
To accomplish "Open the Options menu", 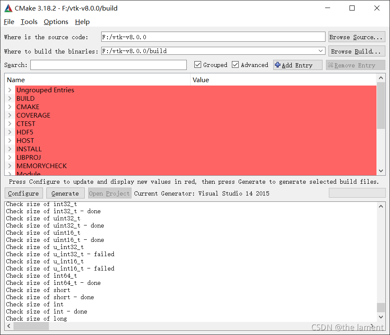I will (56, 22).
